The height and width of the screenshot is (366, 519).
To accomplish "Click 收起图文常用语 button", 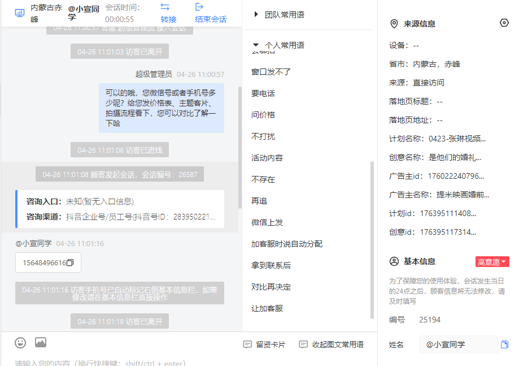I will [332, 345].
